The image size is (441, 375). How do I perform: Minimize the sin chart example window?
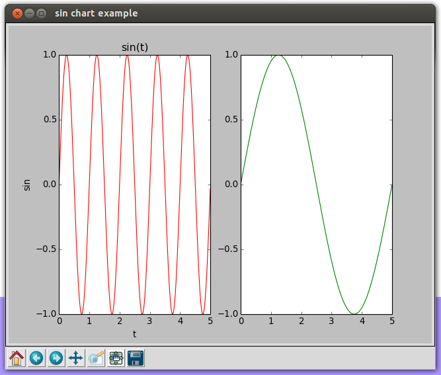click(x=29, y=13)
